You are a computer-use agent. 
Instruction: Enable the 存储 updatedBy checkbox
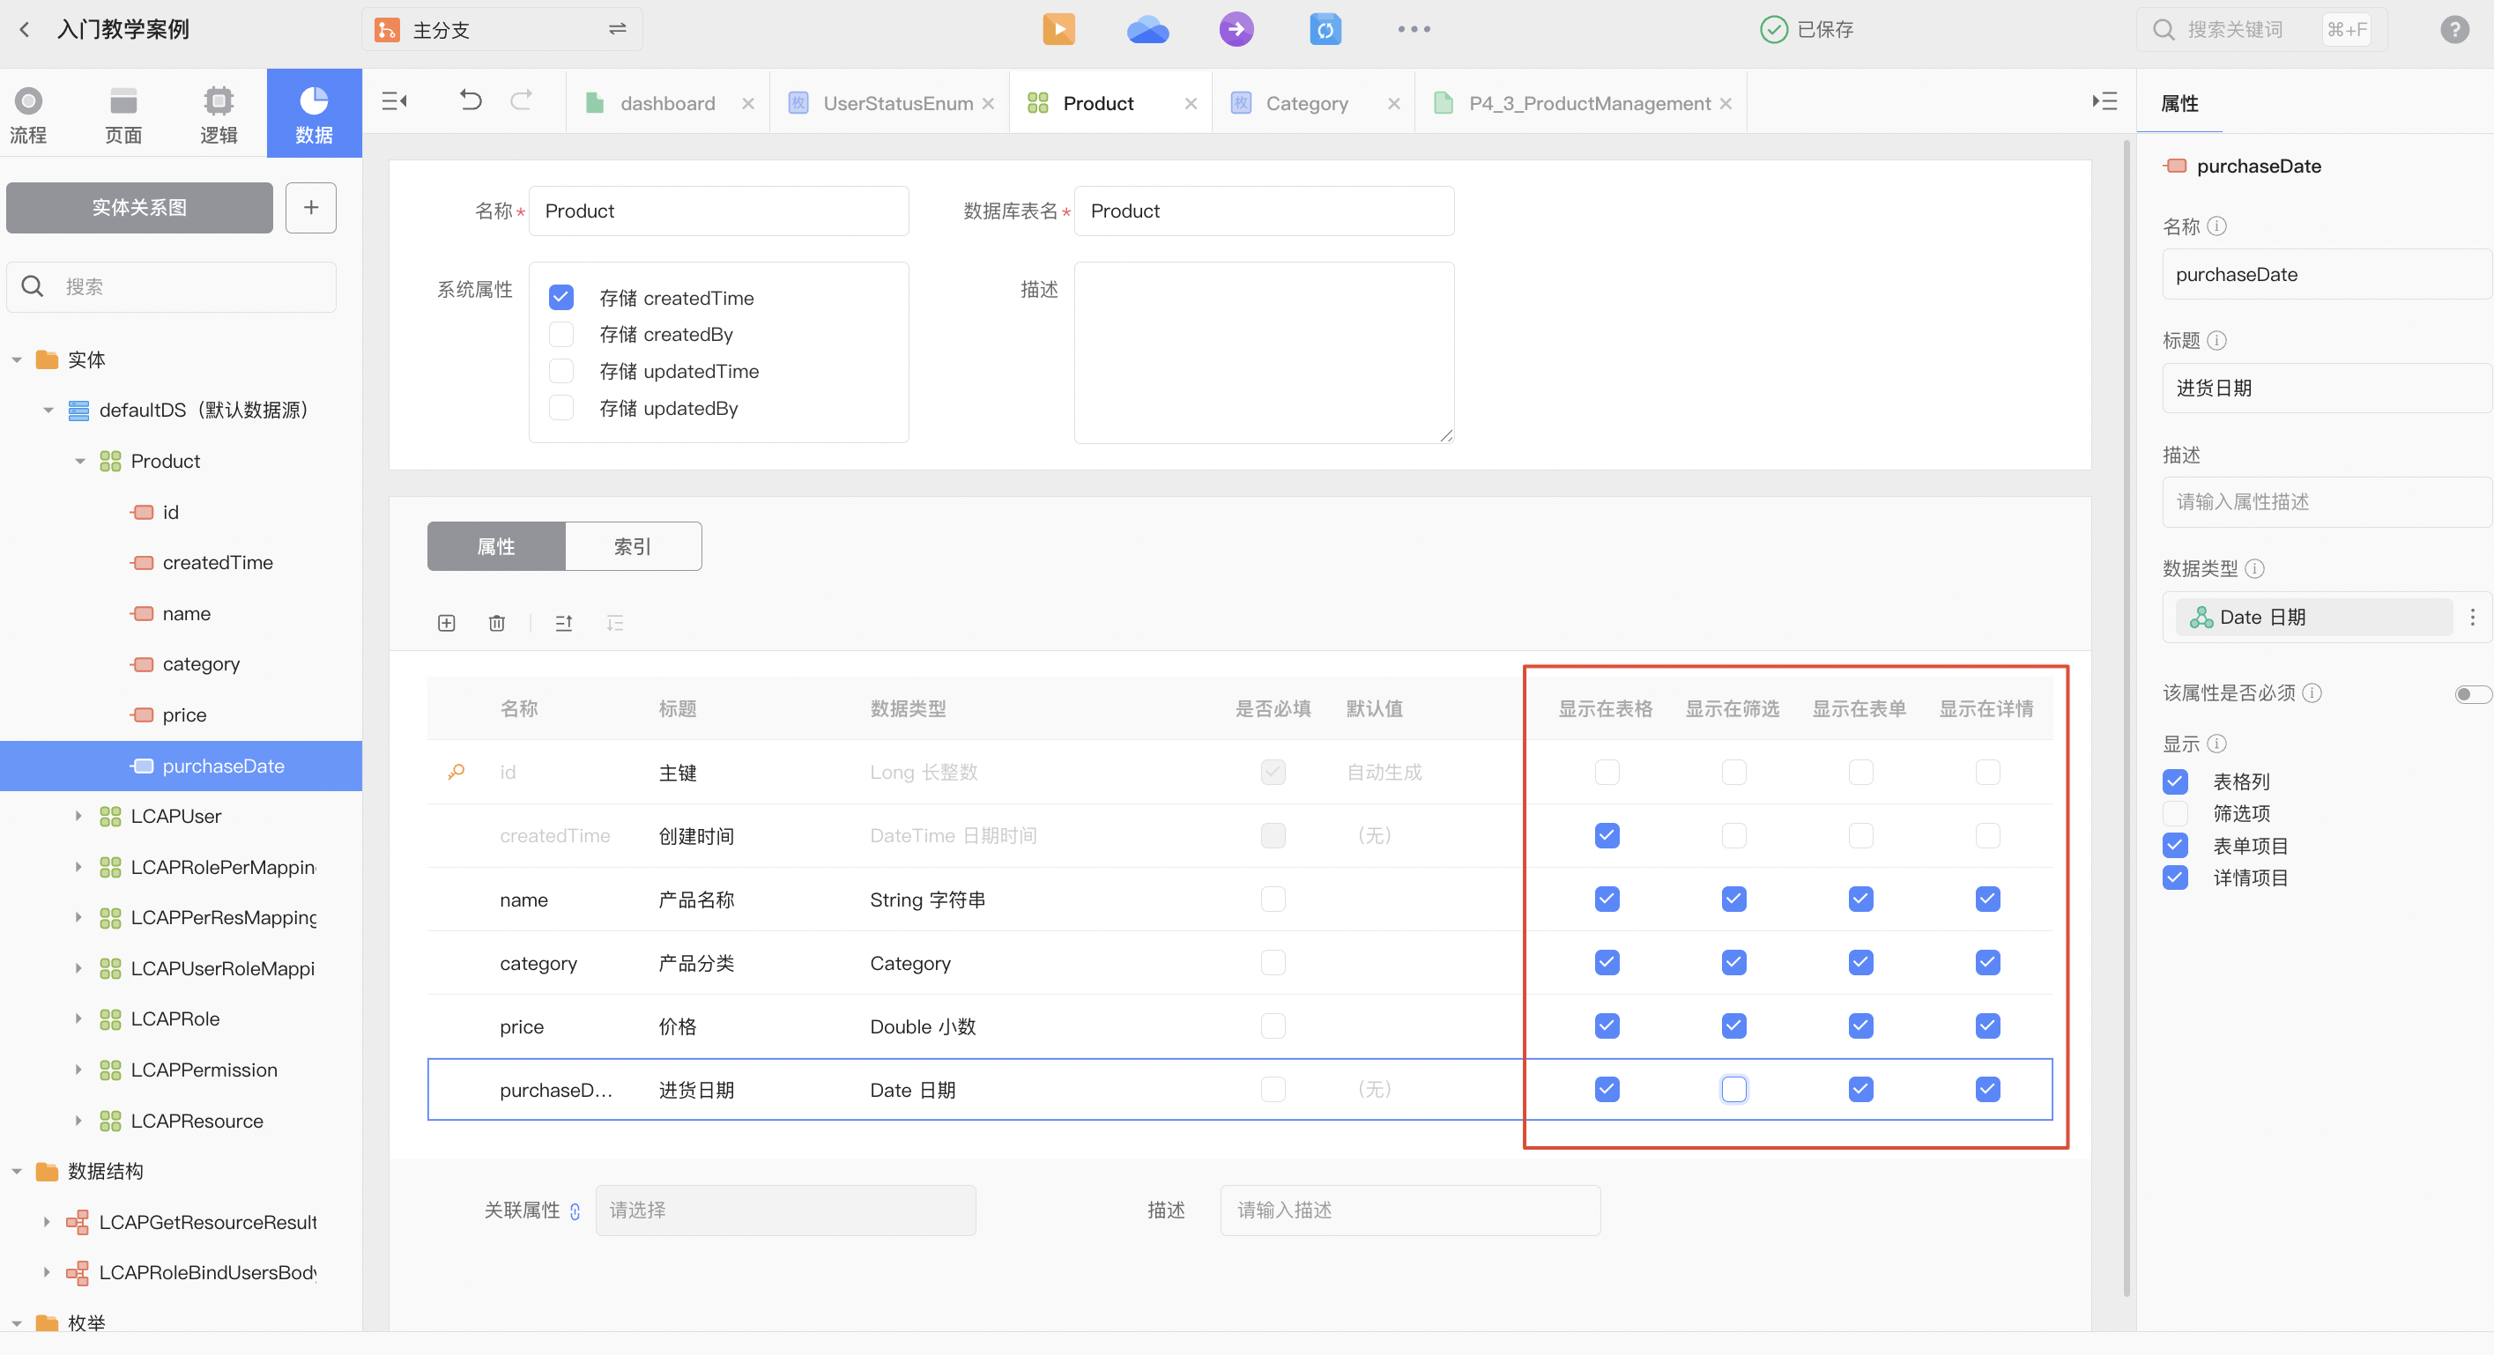[x=560, y=407]
